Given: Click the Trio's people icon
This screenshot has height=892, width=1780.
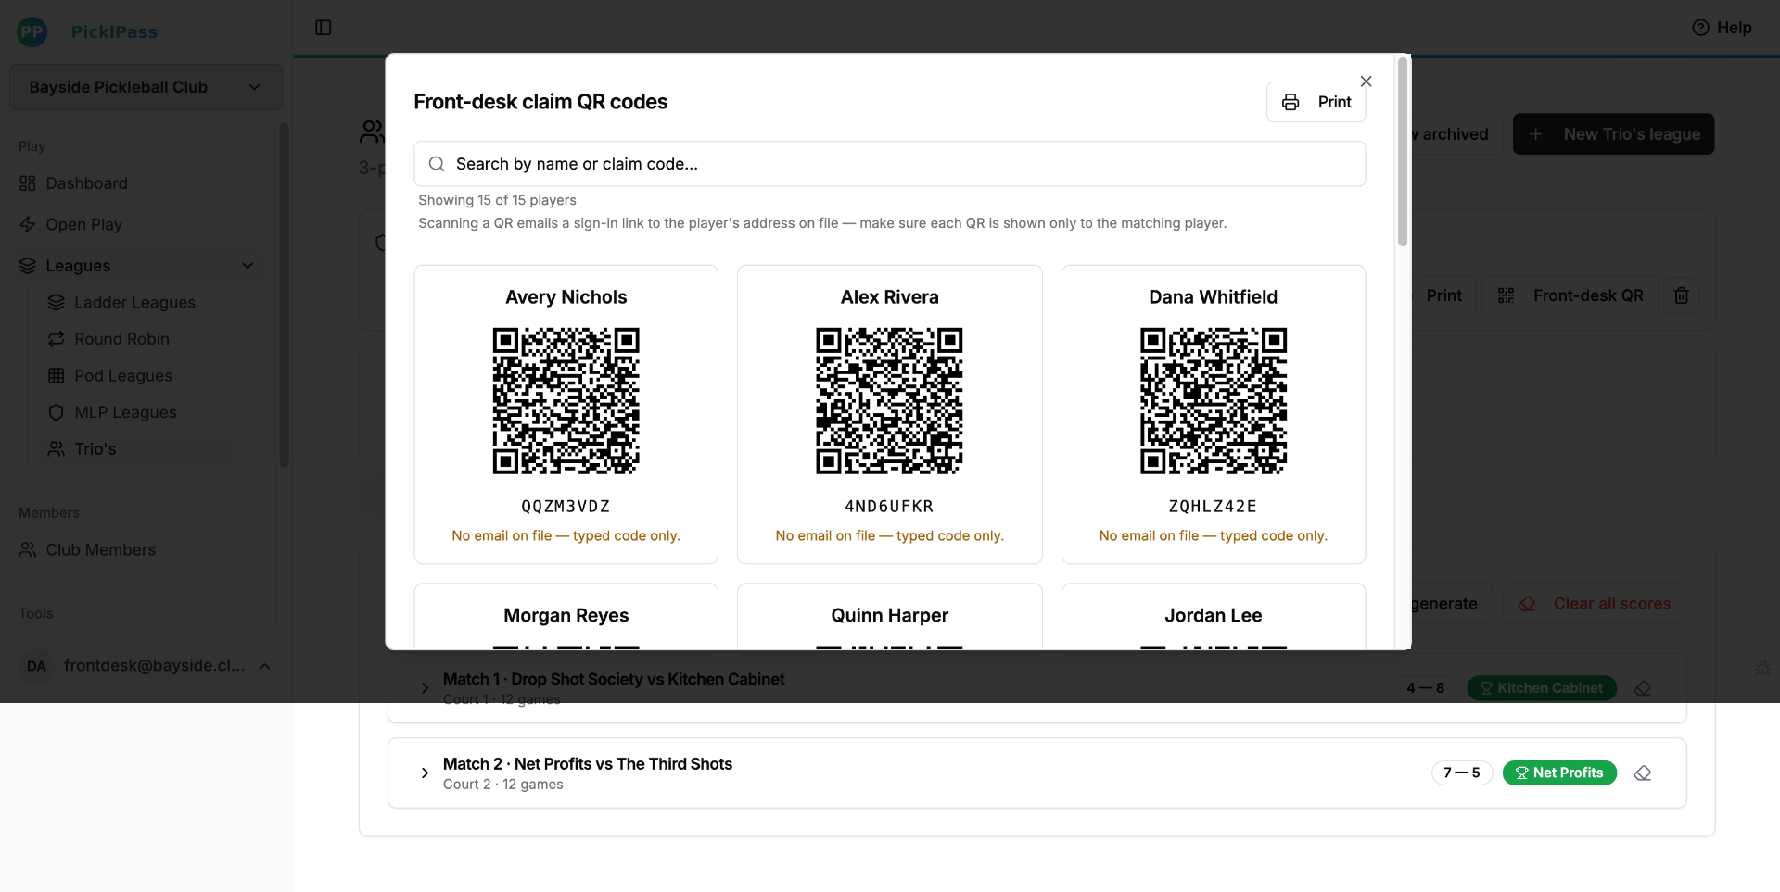Looking at the screenshot, I should [57, 448].
